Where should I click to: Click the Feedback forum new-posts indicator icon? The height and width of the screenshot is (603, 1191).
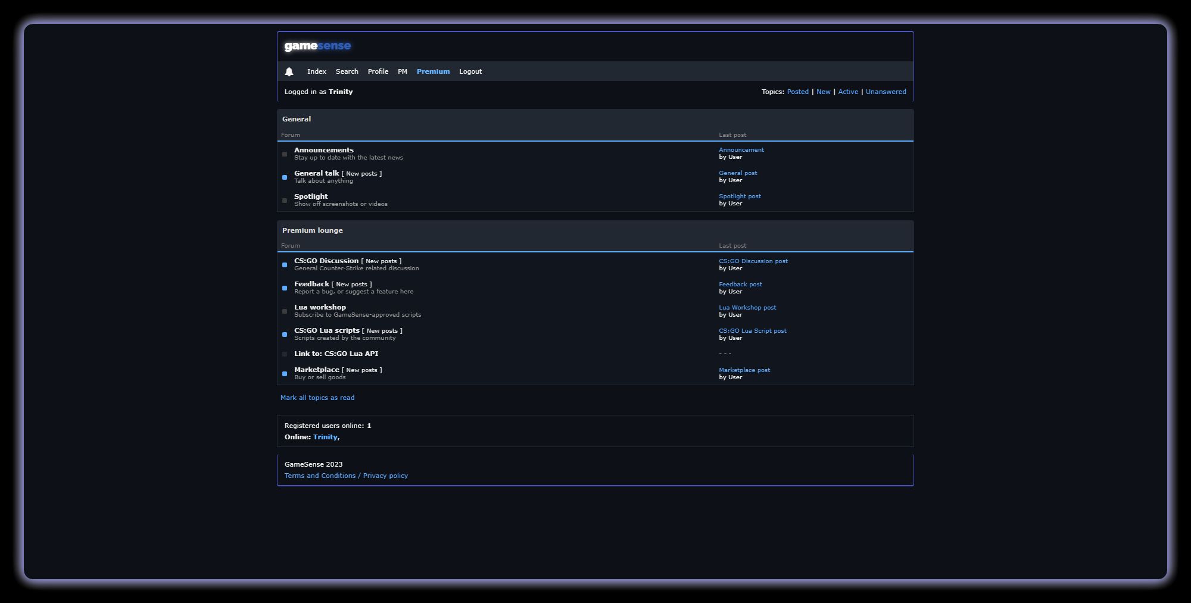click(285, 288)
